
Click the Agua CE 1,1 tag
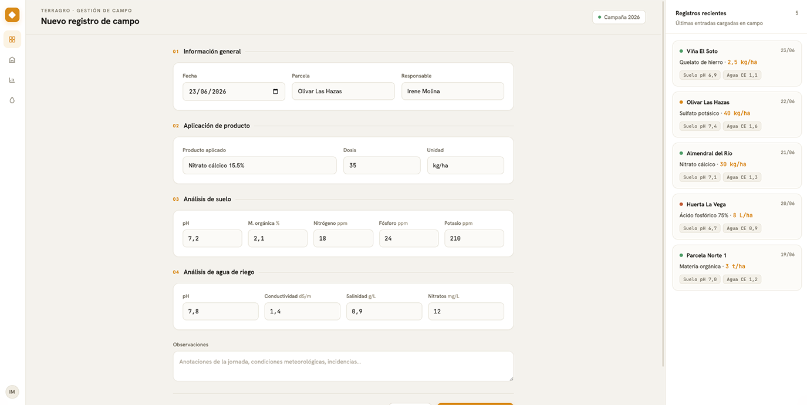pyautogui.click(x=742, y=75)
